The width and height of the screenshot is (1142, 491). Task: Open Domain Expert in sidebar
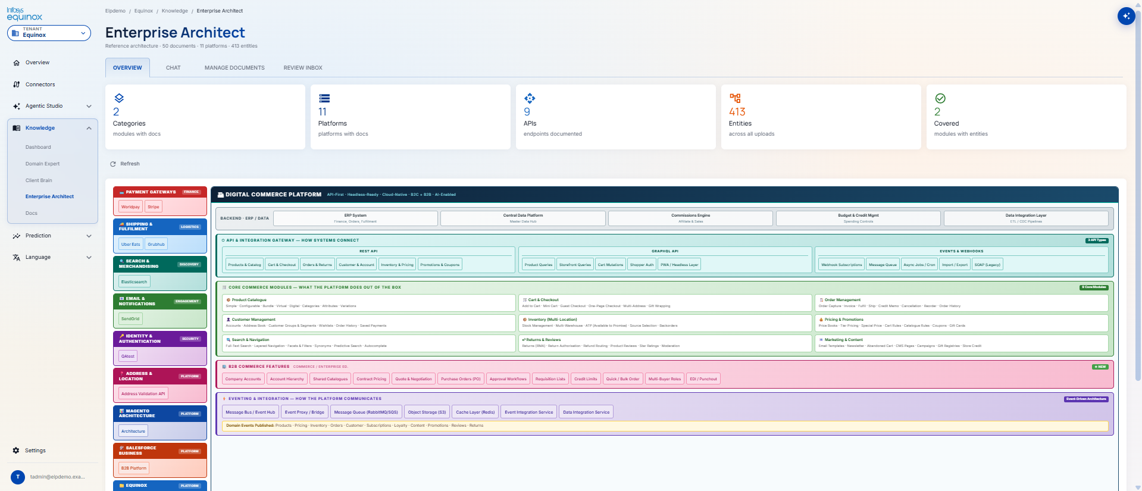click(42, 164)
